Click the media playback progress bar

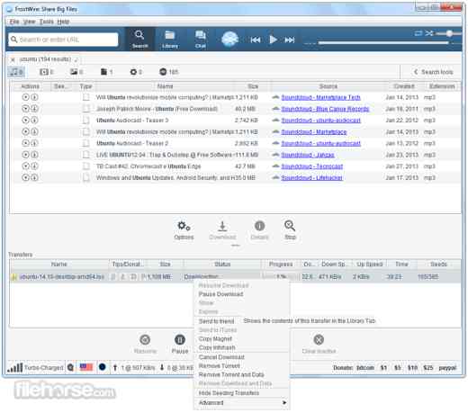point(383,43)
